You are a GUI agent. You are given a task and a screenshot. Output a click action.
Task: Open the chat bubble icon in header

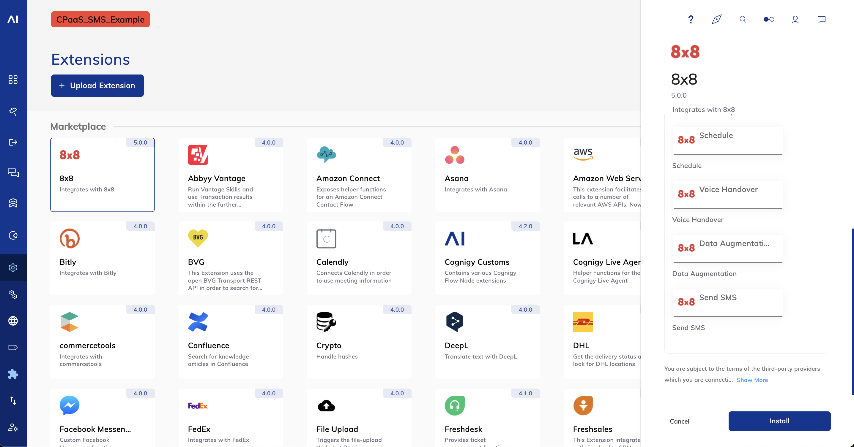[x=821, y=19]
